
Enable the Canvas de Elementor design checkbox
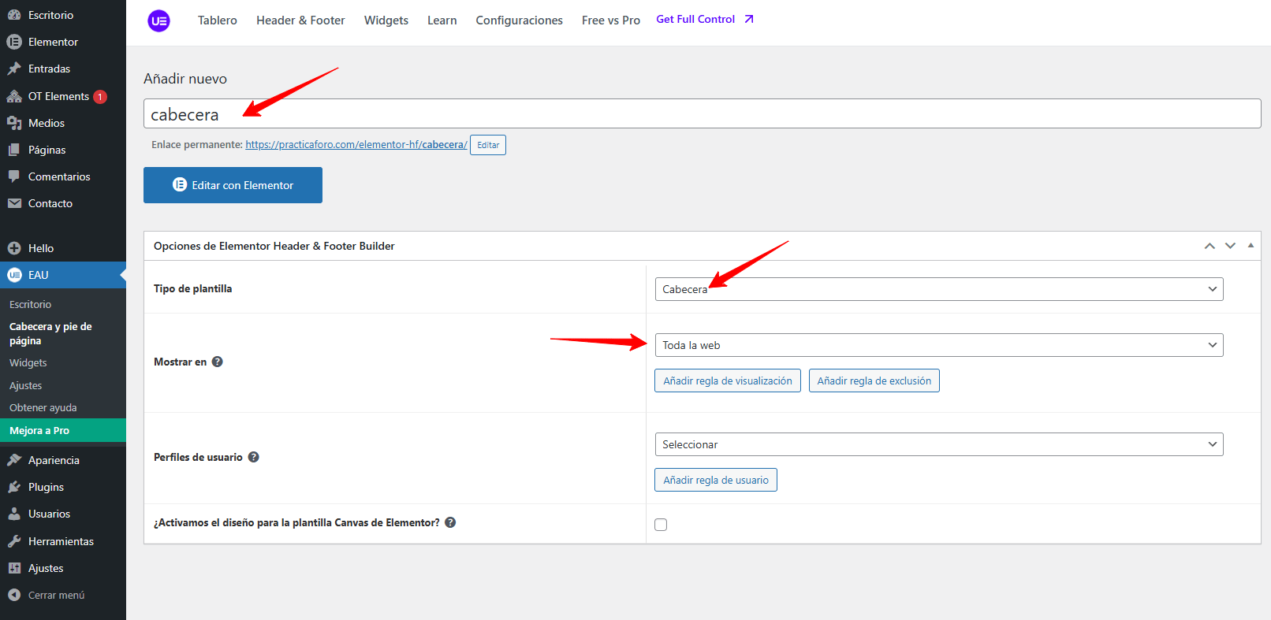point(661,525)
